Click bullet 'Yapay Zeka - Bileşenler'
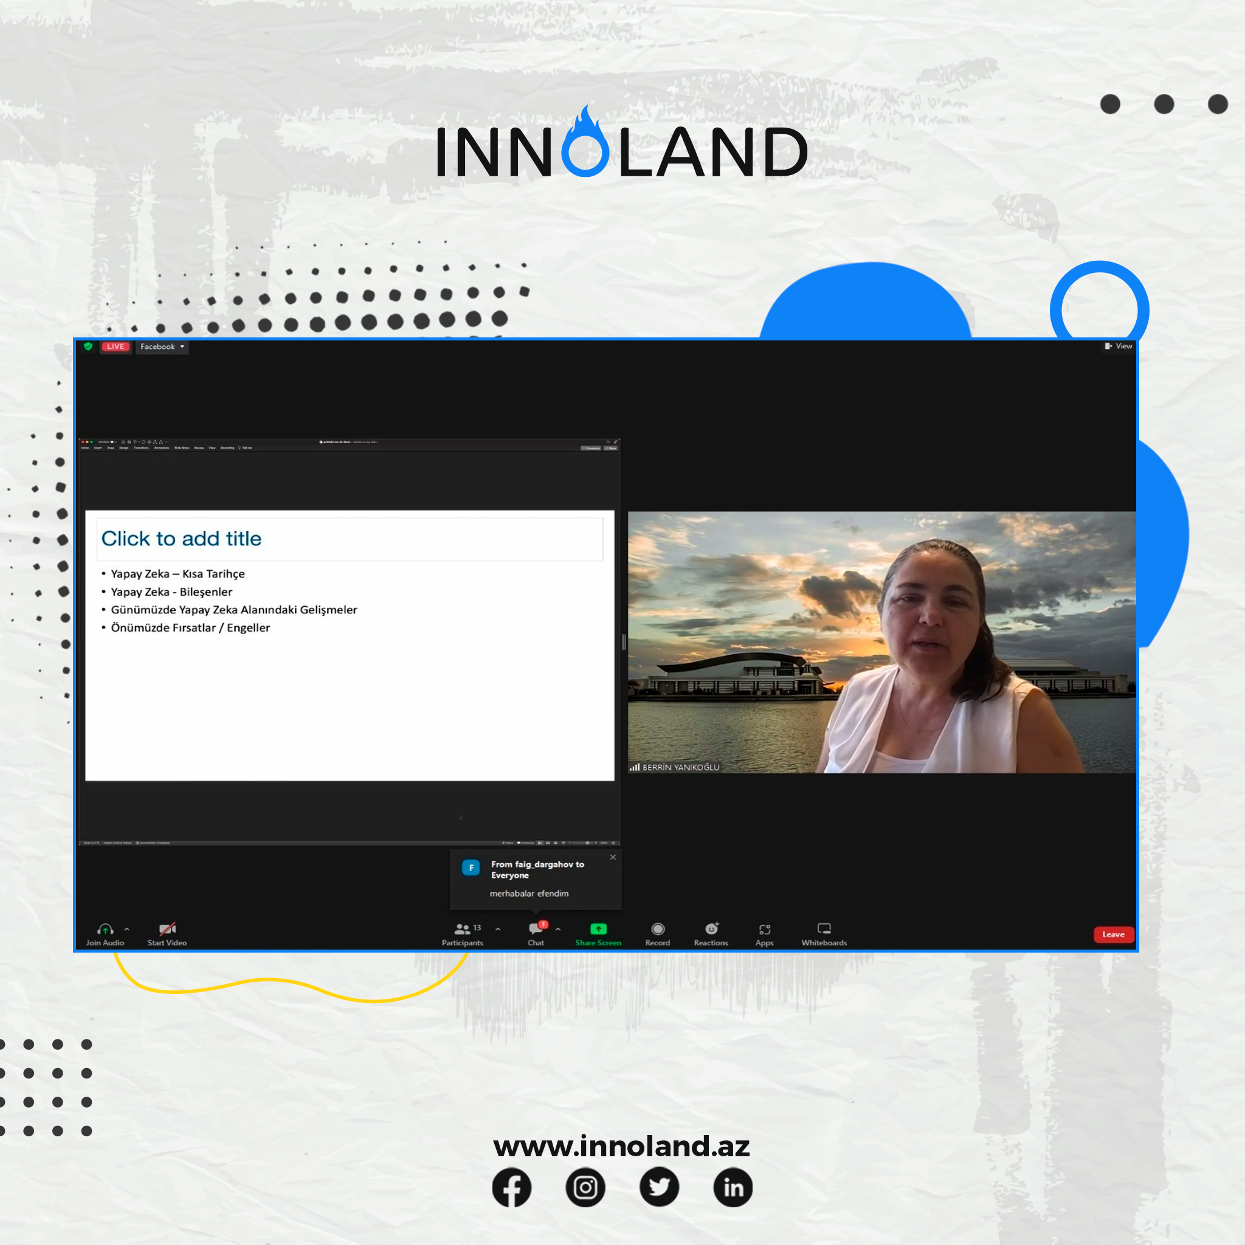The height and width of the screenshot is (1245, 1245). click(x=171, y=591)
